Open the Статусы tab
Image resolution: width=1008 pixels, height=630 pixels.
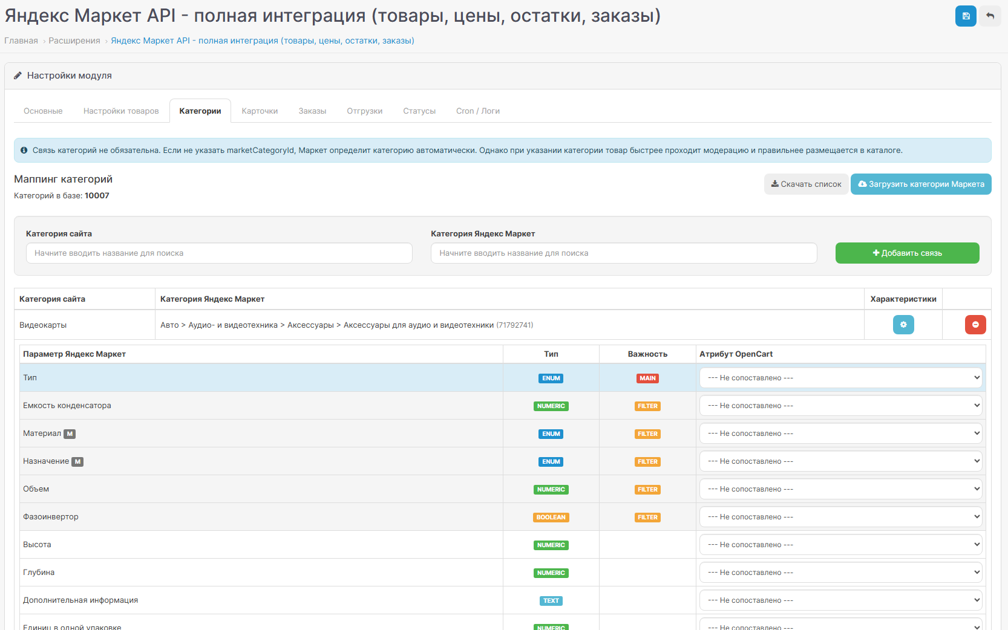pos(419,111)
